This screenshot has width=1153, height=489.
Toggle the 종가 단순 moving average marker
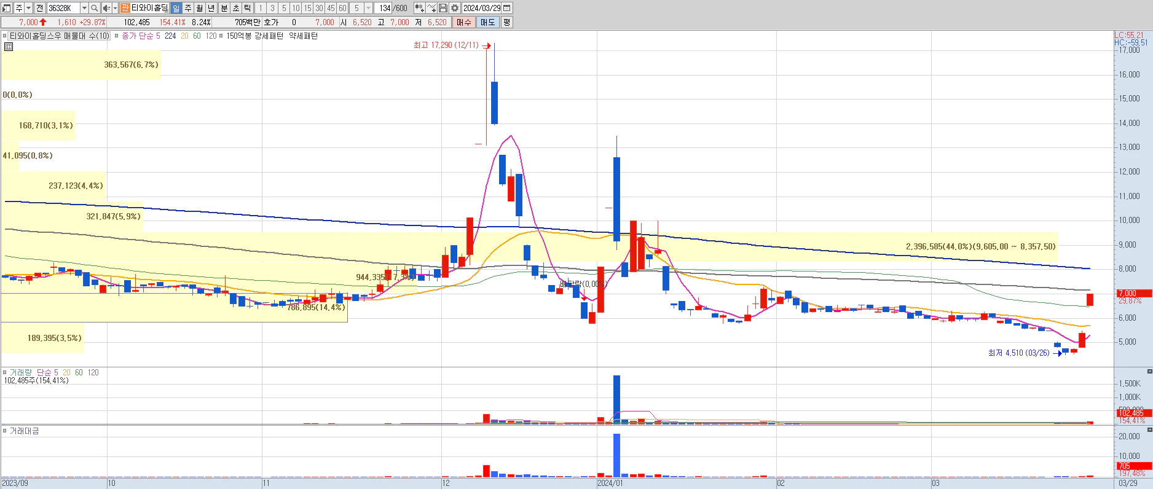click(117, 36)
